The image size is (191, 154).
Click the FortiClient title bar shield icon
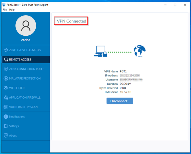coord(4,5)
